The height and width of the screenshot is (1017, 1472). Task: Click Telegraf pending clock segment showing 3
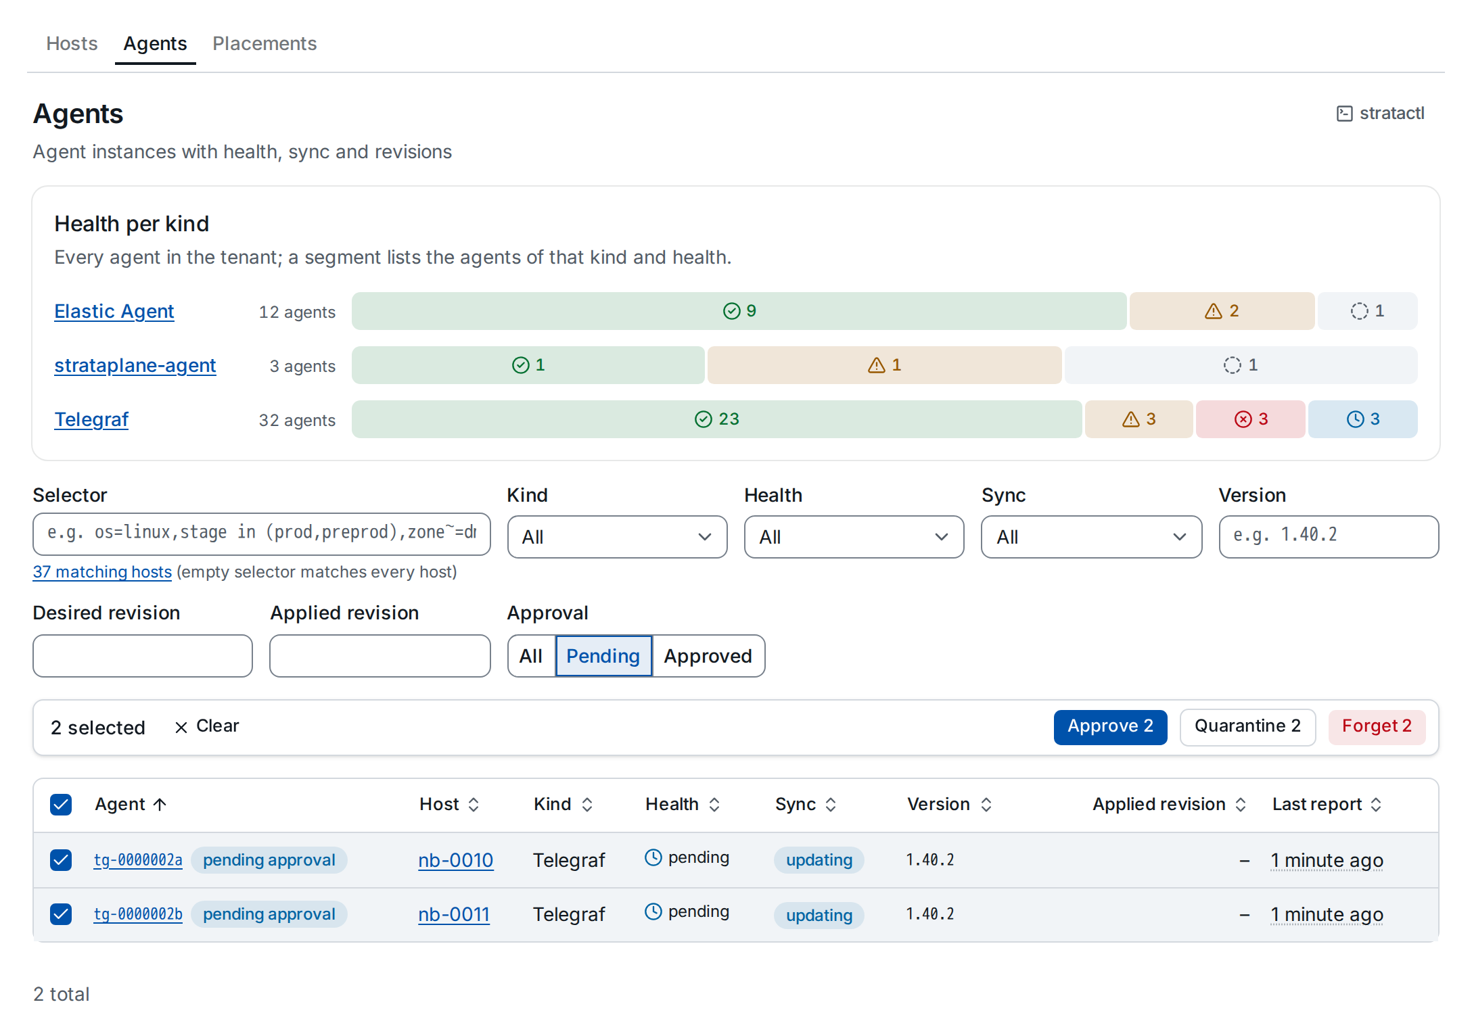click(1362, 419)
